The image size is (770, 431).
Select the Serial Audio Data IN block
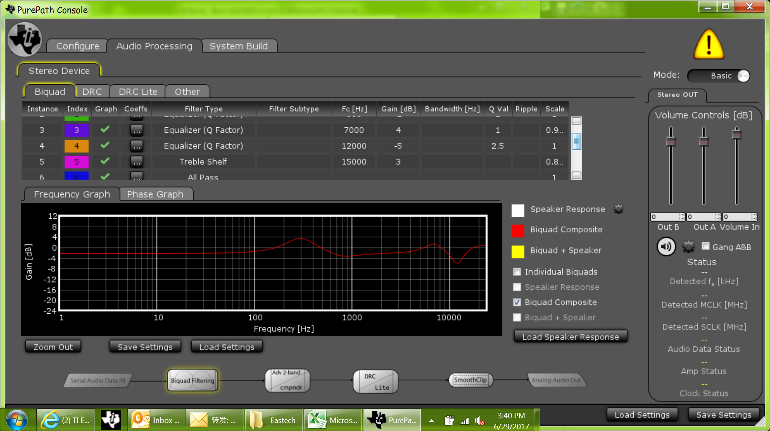98,380
